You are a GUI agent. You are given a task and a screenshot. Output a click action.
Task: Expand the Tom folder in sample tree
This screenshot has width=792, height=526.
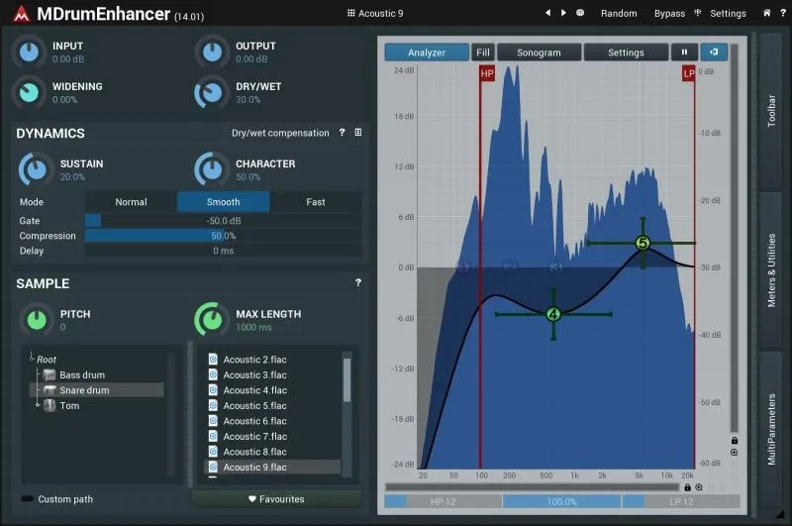coord(38,405)
